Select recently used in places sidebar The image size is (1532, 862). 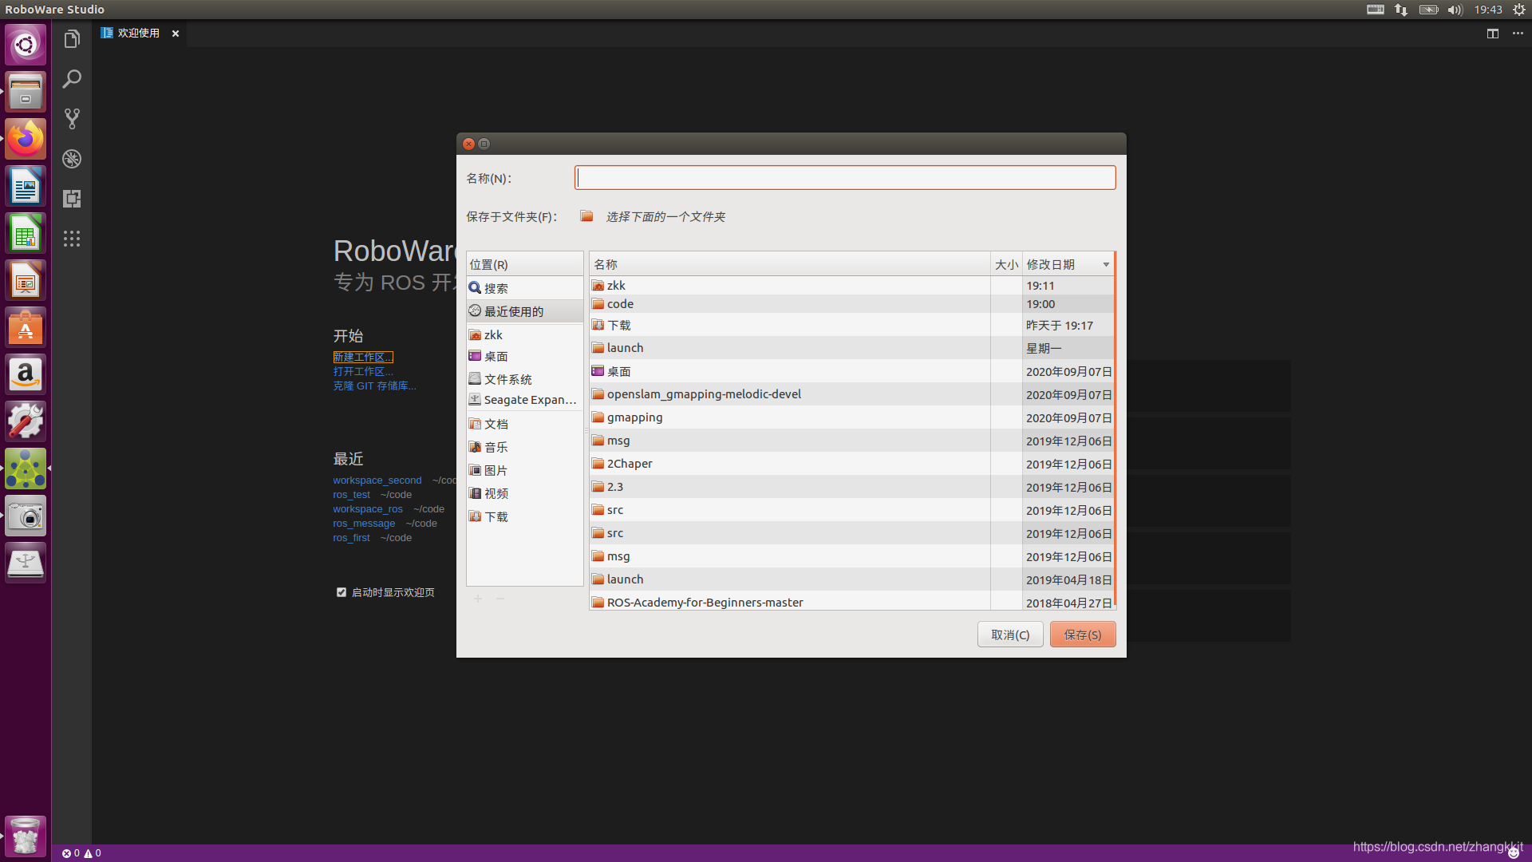(514, 311)
